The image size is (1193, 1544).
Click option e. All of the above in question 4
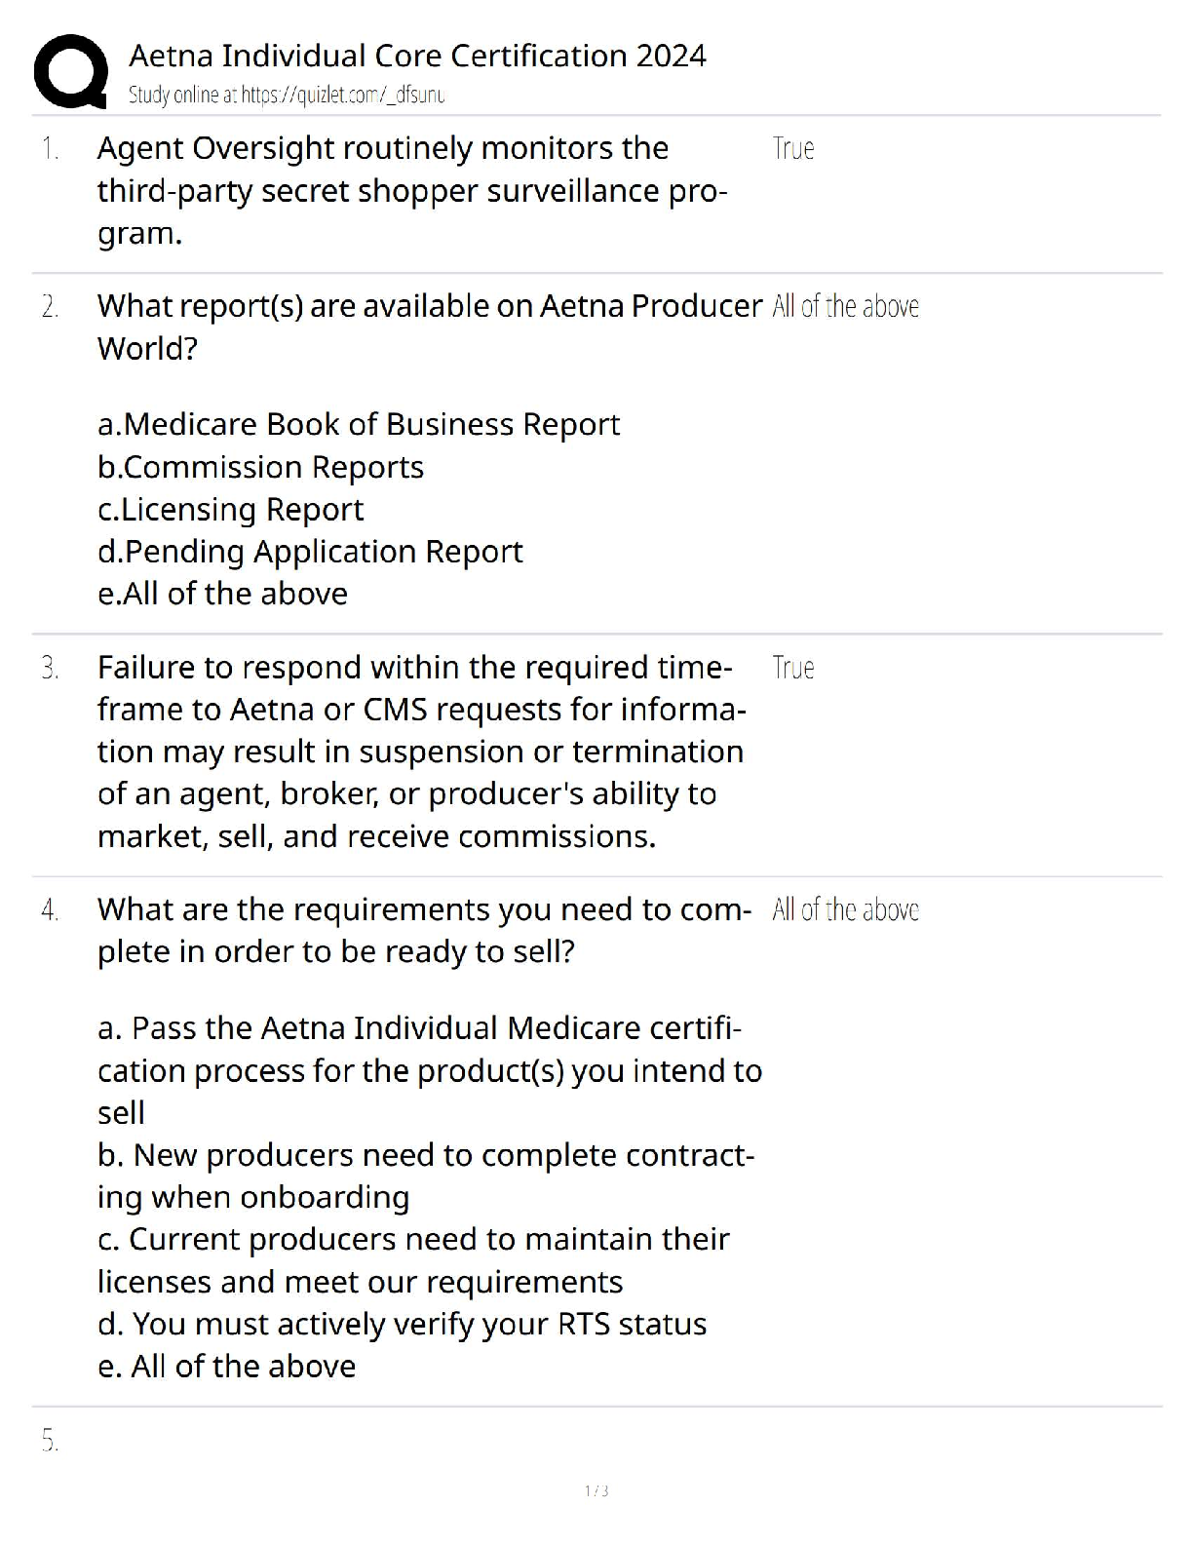coord(226,1366)
